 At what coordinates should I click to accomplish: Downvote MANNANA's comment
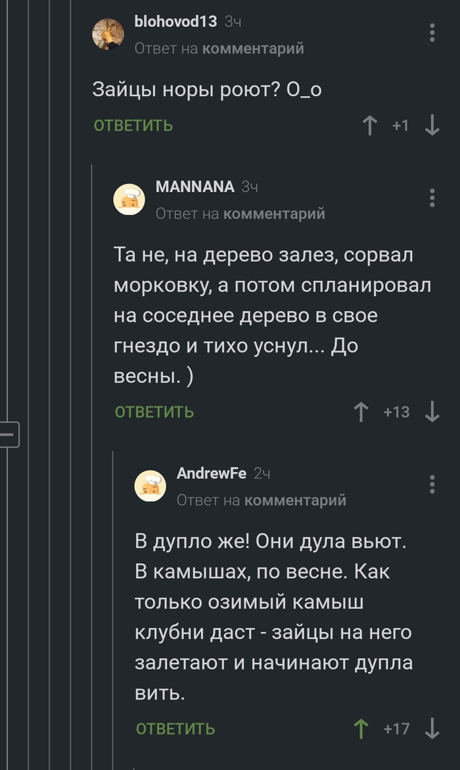[x=432, y=412]
